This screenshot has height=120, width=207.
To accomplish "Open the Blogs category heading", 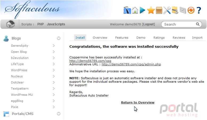I will click(x=16, y=38).
